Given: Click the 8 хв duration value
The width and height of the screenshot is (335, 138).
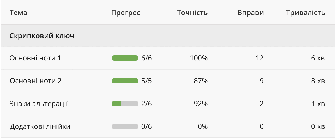Looking at the screenshot, I should pos(318,81).
